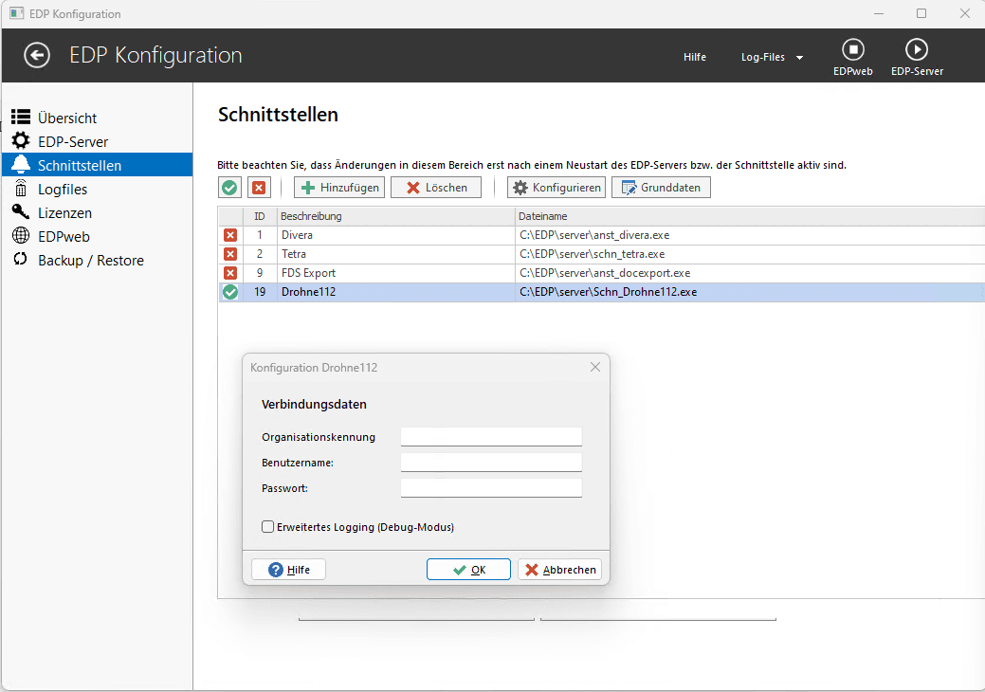Open the Log-Files dropdown menu
This screenshot has width=985, height=692.
click(772, 58)
